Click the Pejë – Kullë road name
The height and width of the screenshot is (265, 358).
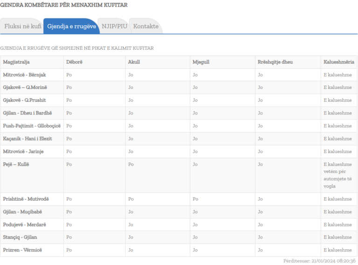16,164
